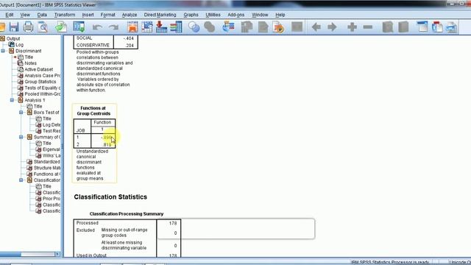Open the Analyze menu
This screenshot has height=265, width=471.
(130, 15)
